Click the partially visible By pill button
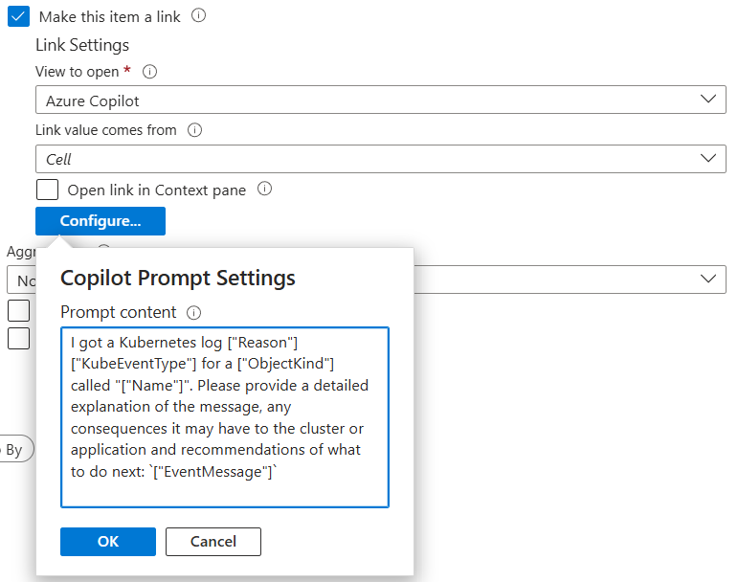The width and height of the screenshot is (738, 582). tap(16, 449)
